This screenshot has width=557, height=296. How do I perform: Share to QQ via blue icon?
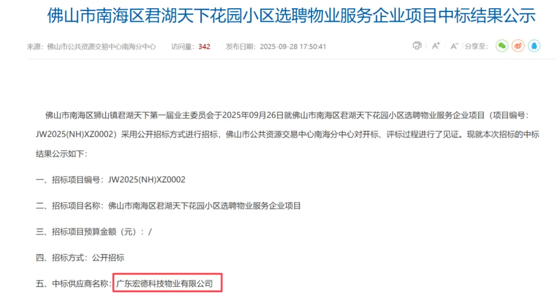coord(534,46)
